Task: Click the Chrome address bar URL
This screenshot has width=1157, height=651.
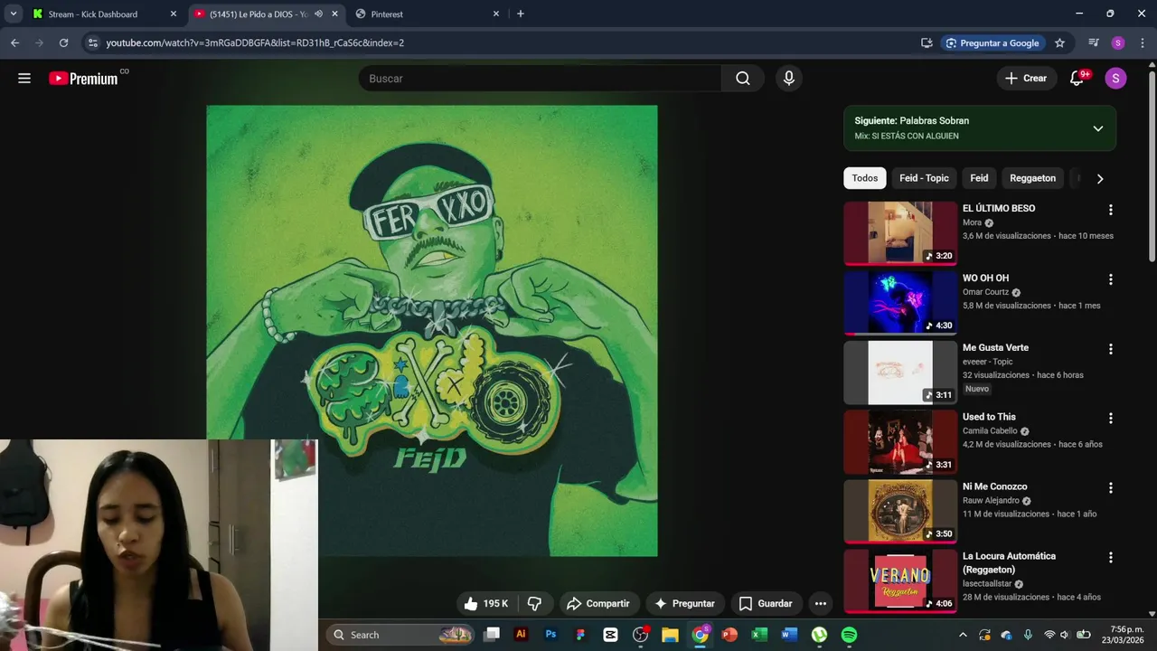Action: [255, 42]
